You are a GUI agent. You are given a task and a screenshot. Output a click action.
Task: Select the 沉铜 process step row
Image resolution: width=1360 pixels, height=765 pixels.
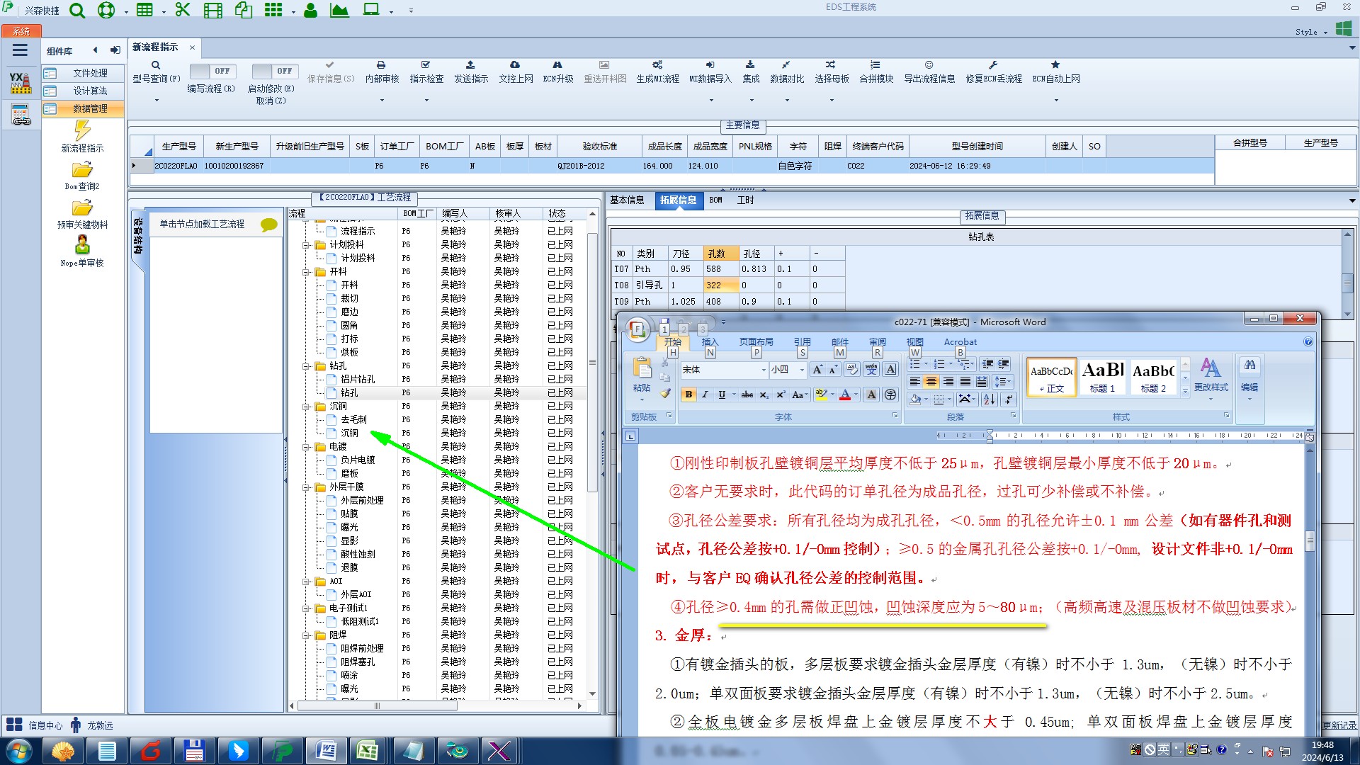tap(349, 433)
